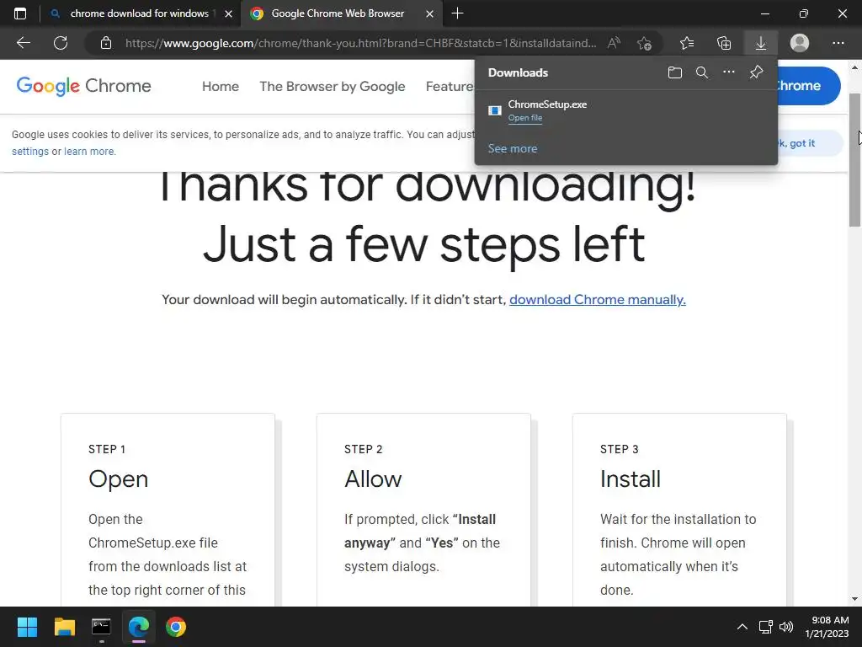Click the STEP 1 Open heading
This screenshot has width=862, height=647.
(118, 479)
